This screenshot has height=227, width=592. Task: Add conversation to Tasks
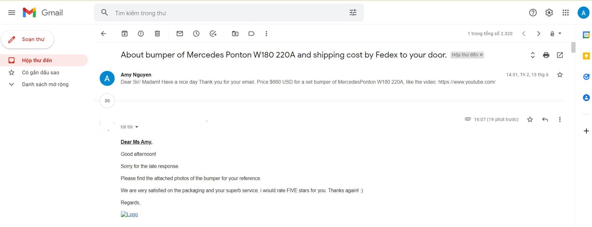(x=213, y=34)
